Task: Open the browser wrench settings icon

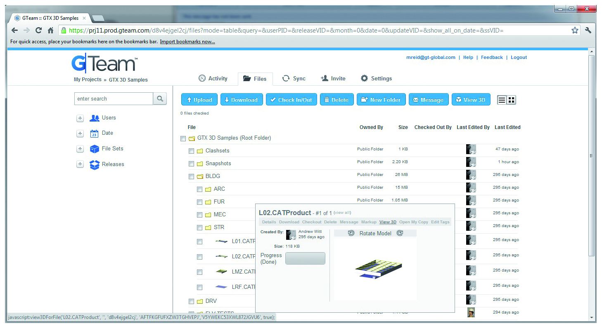Action: coord(588,30)
